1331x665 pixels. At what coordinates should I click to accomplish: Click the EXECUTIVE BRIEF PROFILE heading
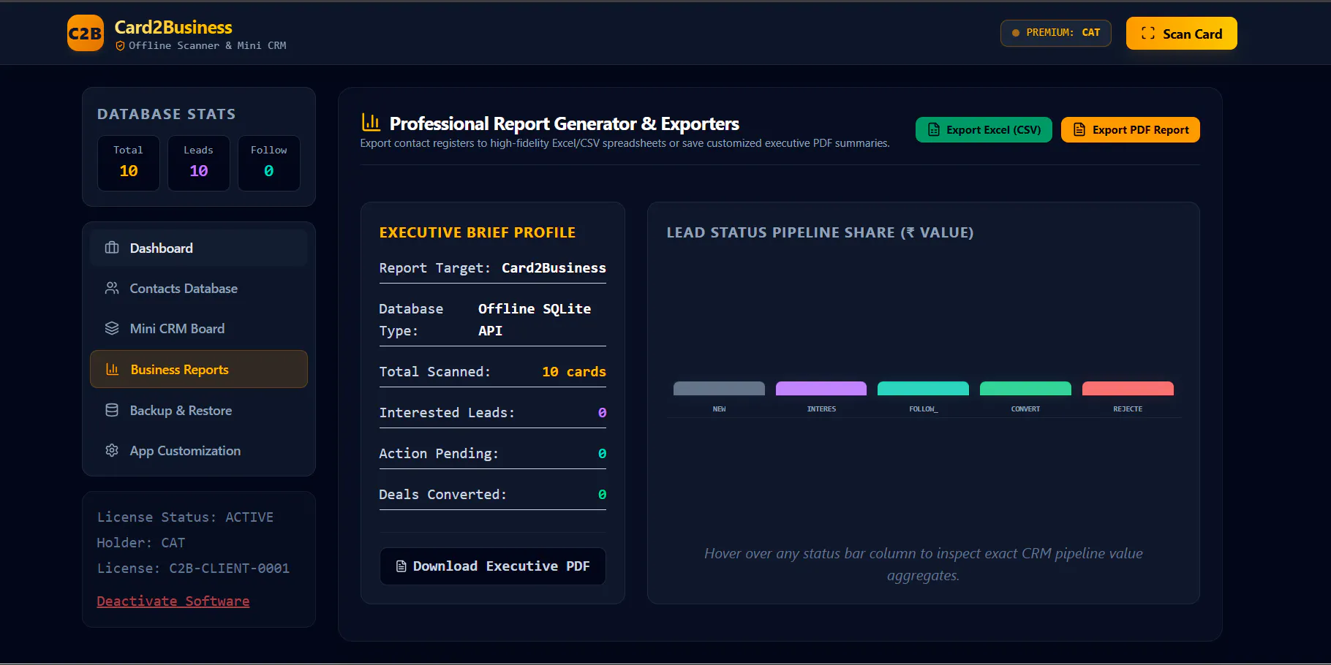tap(478, 232)
